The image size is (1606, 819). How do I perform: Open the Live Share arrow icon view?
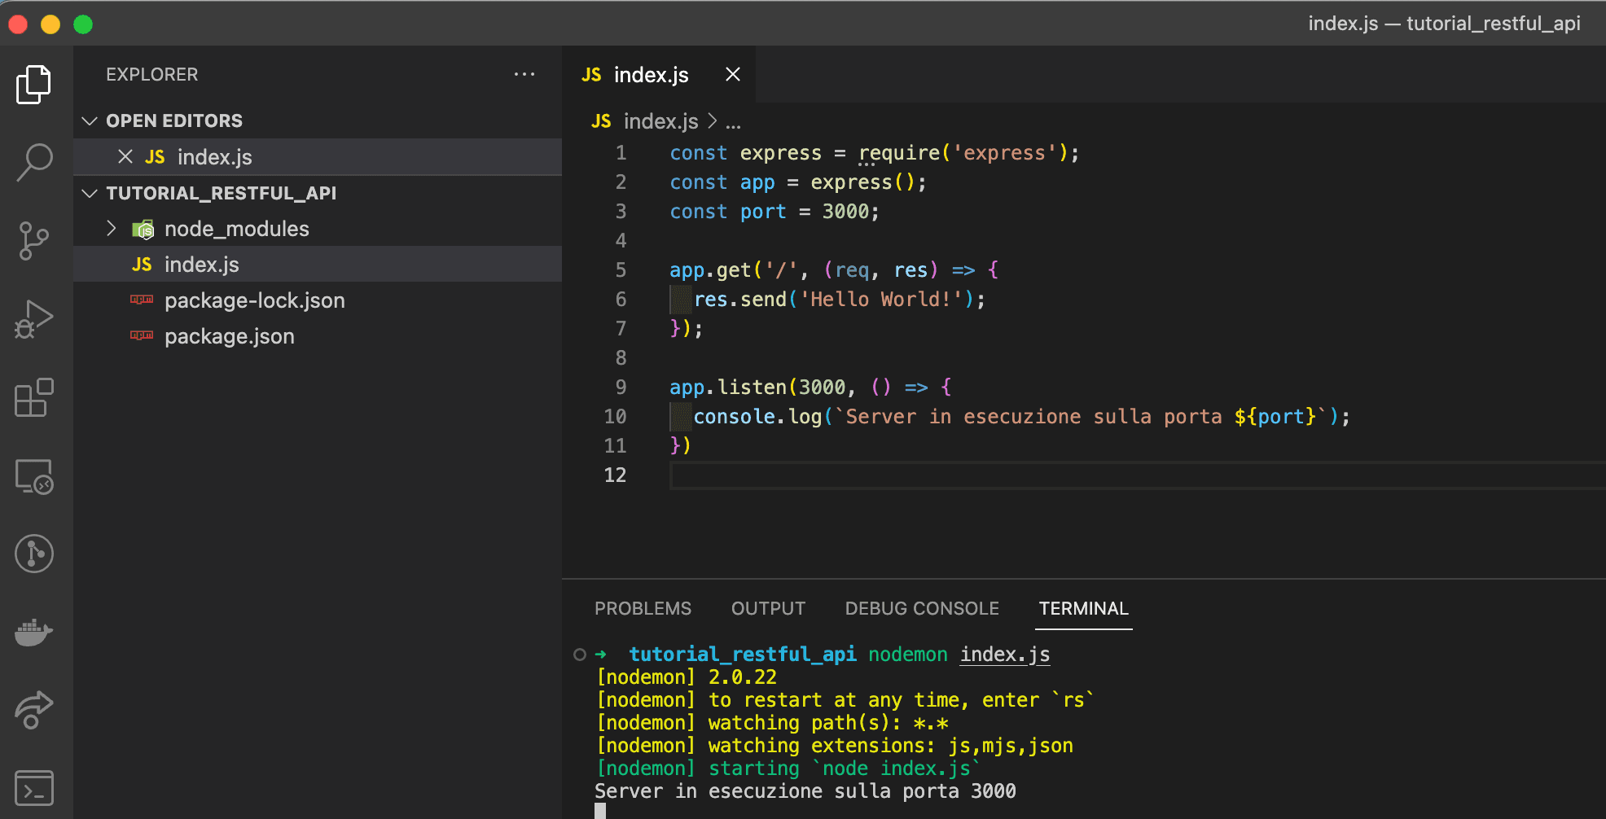[34, 710]
